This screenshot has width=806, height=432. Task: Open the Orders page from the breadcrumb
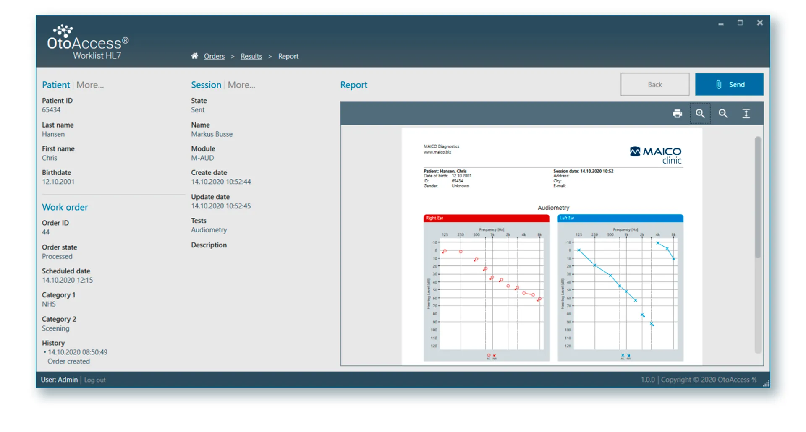click(214, 56)
